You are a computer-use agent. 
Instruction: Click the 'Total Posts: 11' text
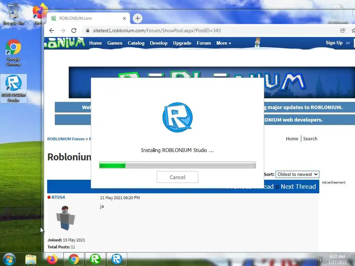coord(61,247)
